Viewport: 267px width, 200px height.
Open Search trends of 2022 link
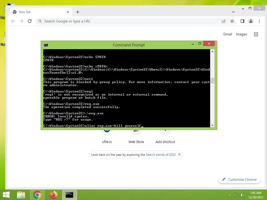161,155
